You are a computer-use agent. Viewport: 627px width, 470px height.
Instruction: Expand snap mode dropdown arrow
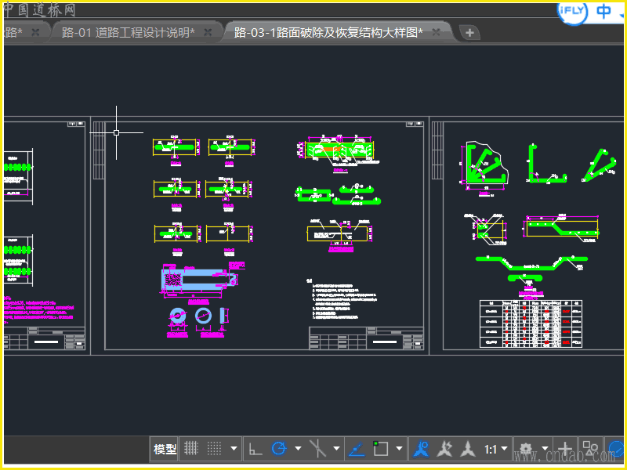pos(234,449)
